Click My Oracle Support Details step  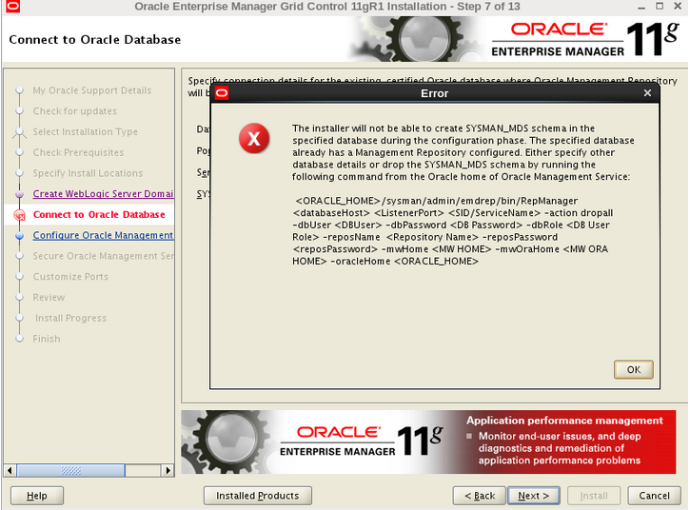tap(92, 90)
